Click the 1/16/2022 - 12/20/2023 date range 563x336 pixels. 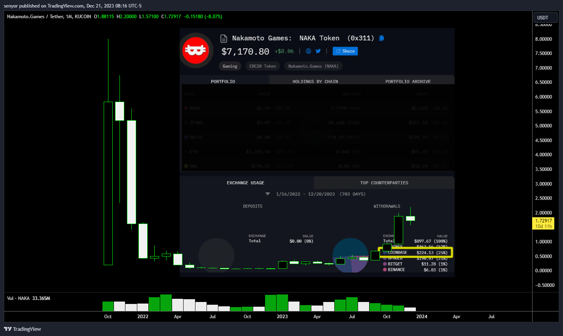[321, 194]
